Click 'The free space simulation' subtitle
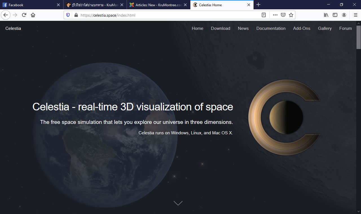361x214 pixels. pos(137,122)
